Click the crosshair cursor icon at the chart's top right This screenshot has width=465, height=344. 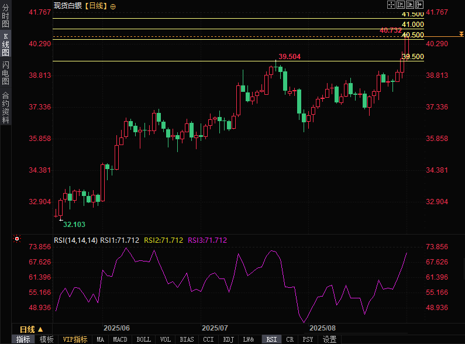[x=391, y=5]
